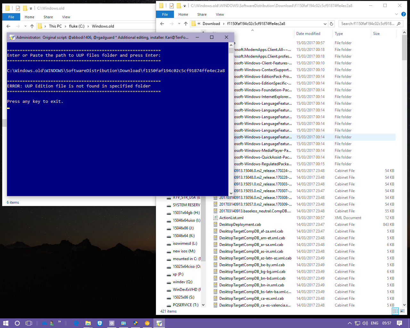Screen dimensions: 410x328
Task: Click the search magnifier in right explorer
Action: (x=399, y=24)
